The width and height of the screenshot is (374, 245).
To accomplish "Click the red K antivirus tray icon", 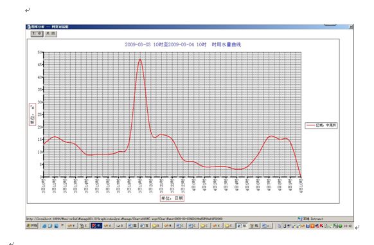I will coord(321,226).
